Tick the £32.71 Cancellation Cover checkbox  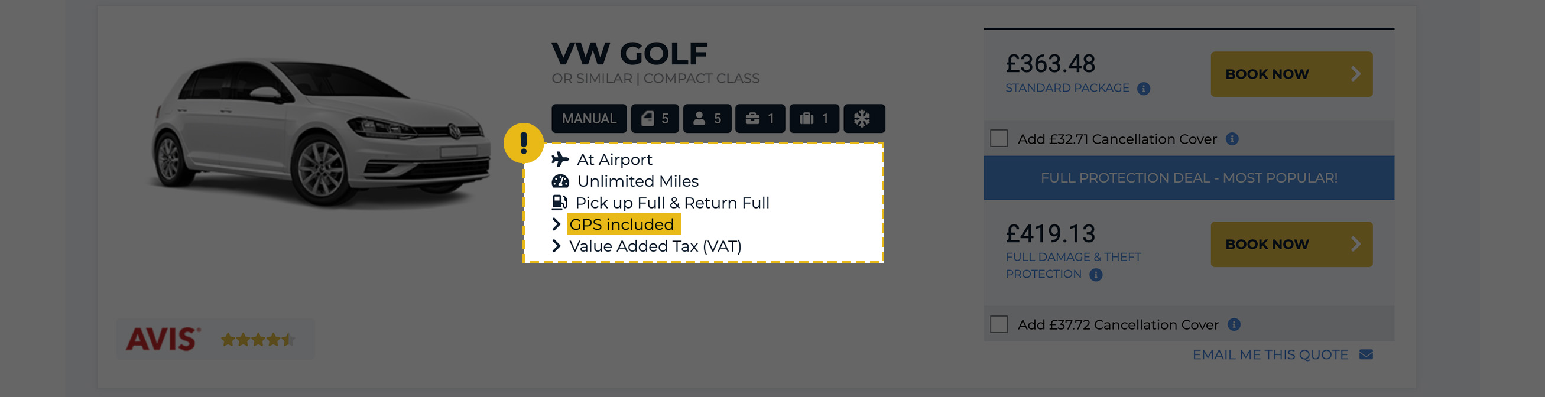tap(999, 138)
